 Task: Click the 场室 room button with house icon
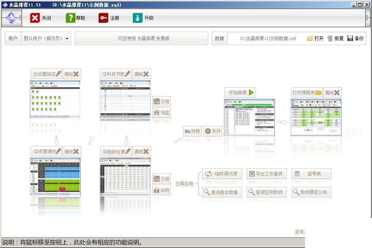161,112
